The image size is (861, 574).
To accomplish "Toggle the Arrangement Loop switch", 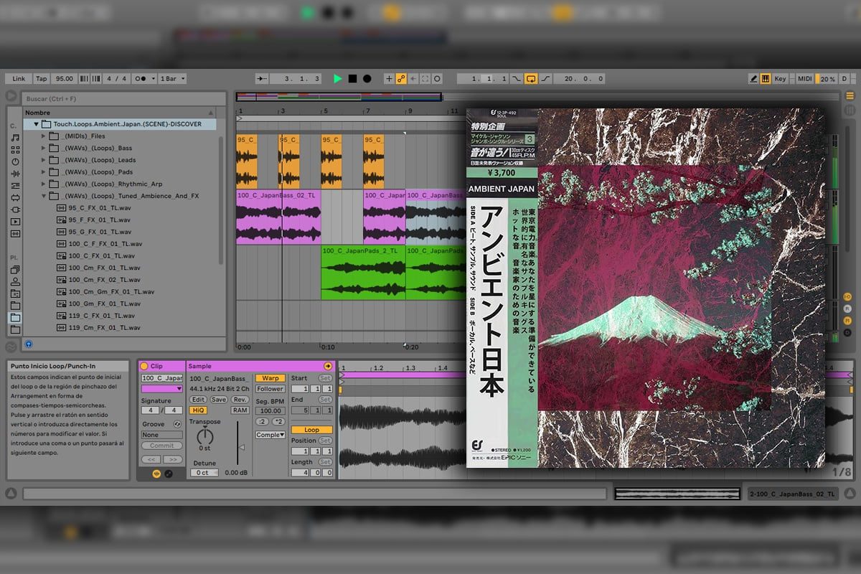I will pyautogui.click(x=532, y=79).
